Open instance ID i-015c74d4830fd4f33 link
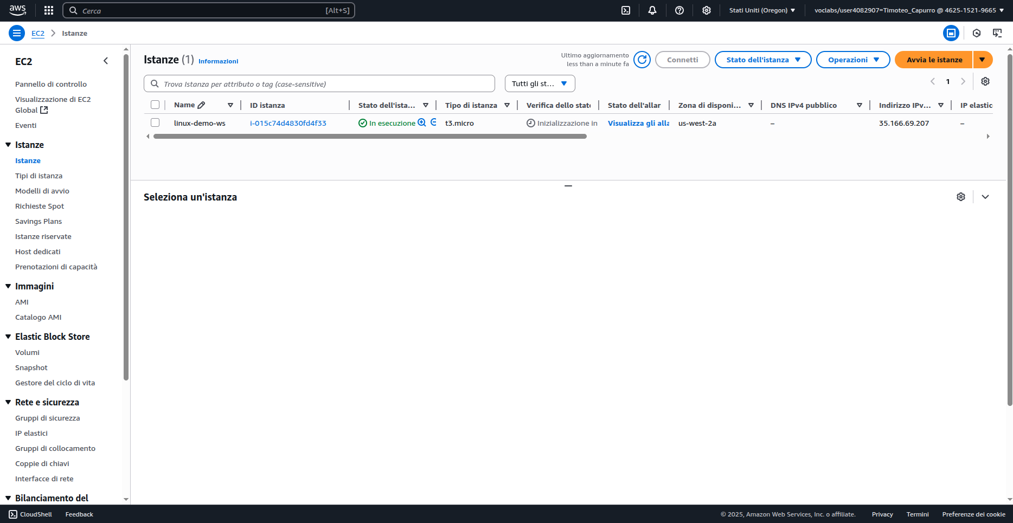Image resolution: width=1013 pixels, height=523 pixels. coord(288,123)
